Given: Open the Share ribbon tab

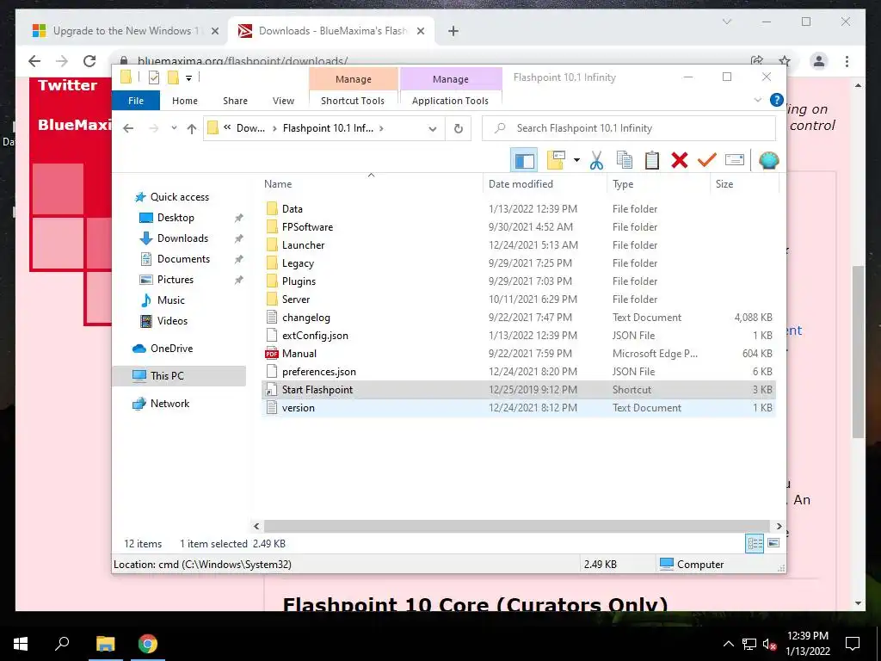Looking at the screenshot, I should tap(235, 101).
